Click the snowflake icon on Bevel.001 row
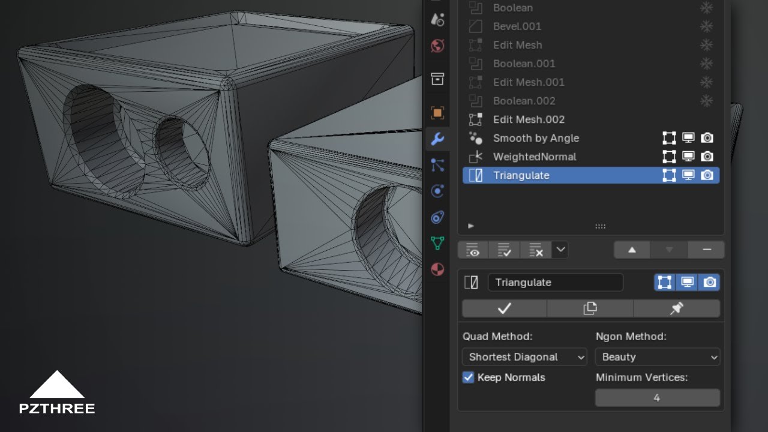 coord(707,26)
